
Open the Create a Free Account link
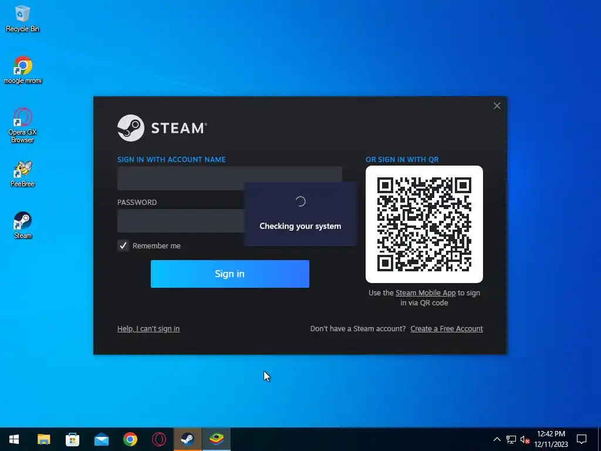click(447, 329)
